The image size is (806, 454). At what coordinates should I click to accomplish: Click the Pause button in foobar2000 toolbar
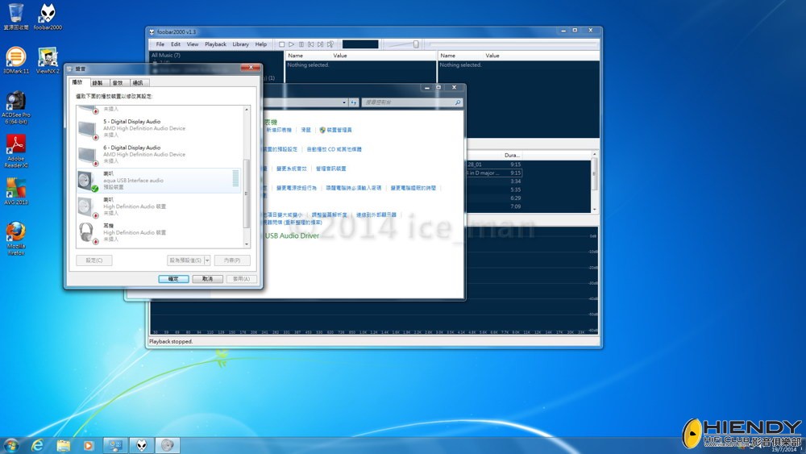point(301,44)
